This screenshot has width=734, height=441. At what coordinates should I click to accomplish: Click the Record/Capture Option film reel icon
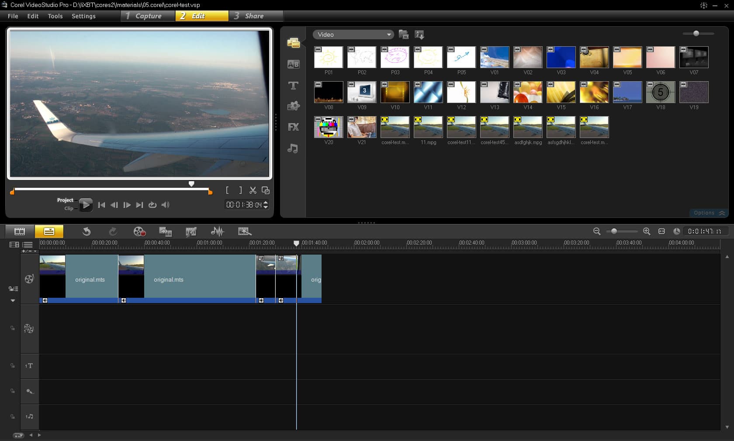coord(139,231)
